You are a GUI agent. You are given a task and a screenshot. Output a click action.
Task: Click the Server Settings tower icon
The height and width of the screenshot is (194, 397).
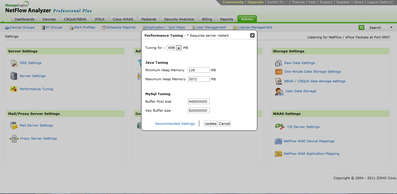coord(14,76)
